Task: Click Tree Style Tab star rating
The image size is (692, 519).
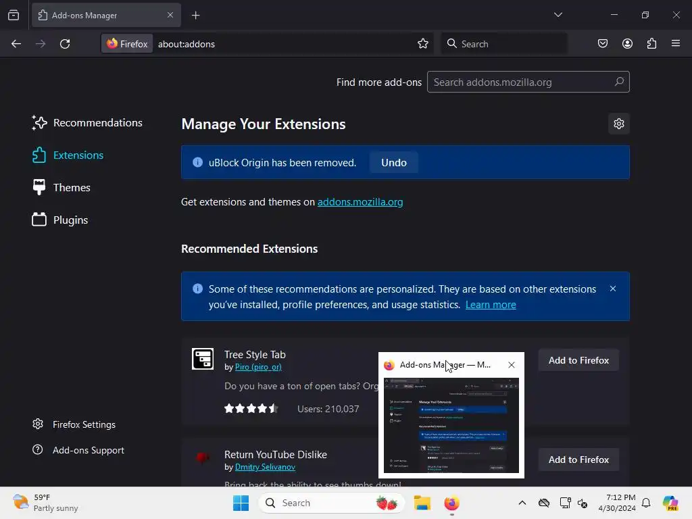Action: point(251,409)
